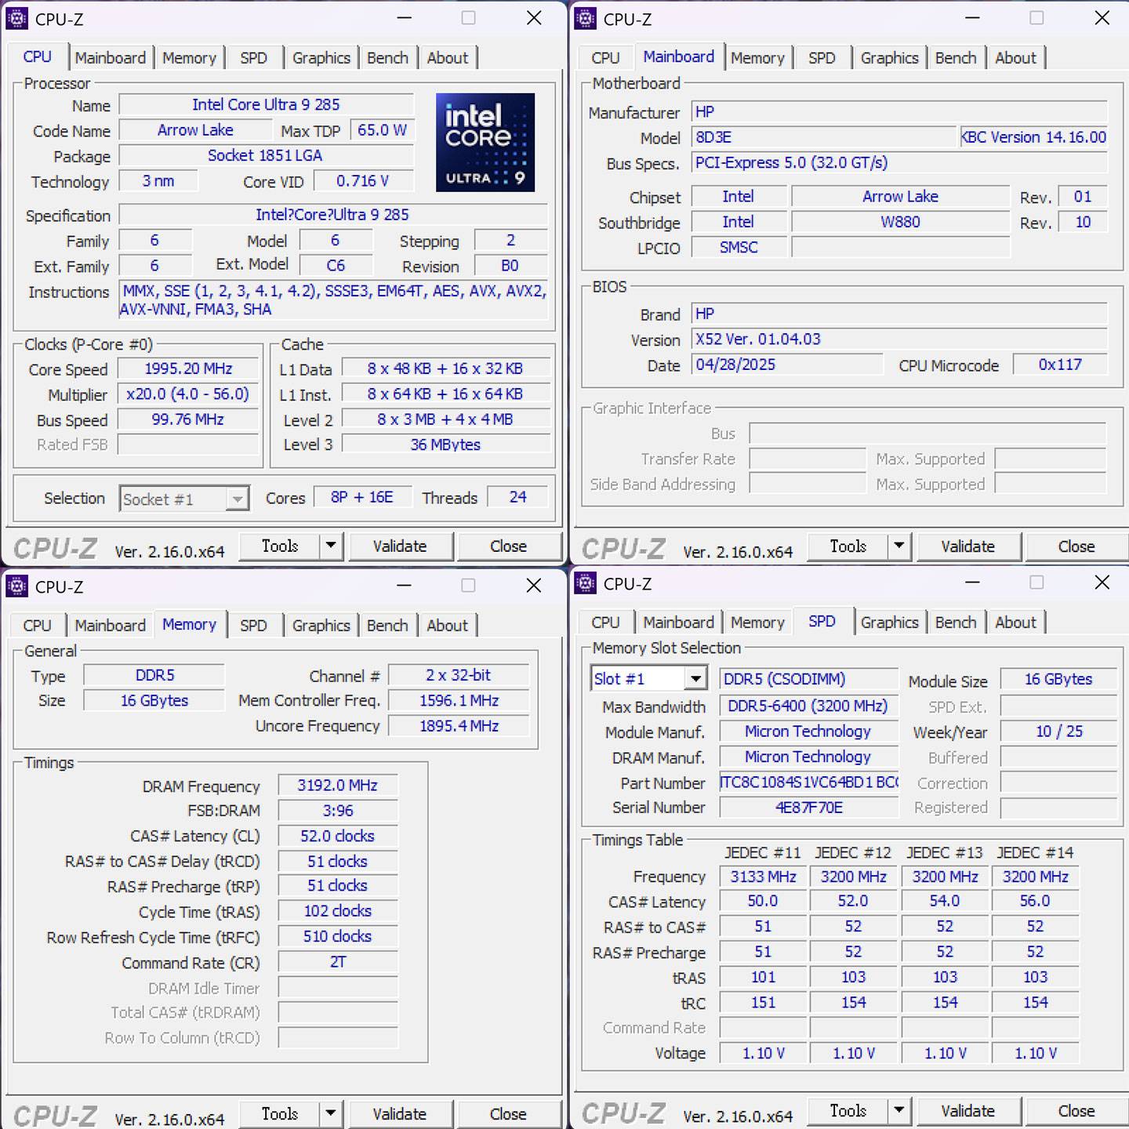Image resolution: width=1129 pixels, height=1129 pixels.
Task: Switch to the Graphics tab in the CPU window
Action: [320, 57]
